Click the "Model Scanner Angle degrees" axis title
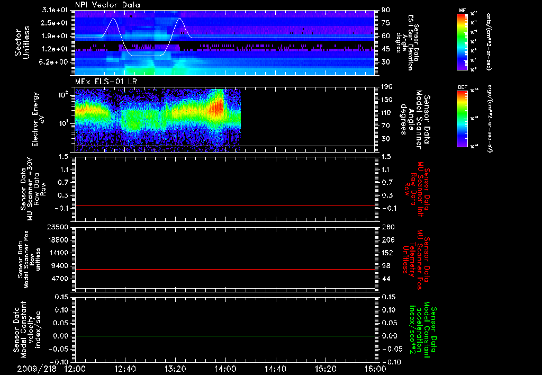This screenshot has width=542, height=375. coord(415,120)
